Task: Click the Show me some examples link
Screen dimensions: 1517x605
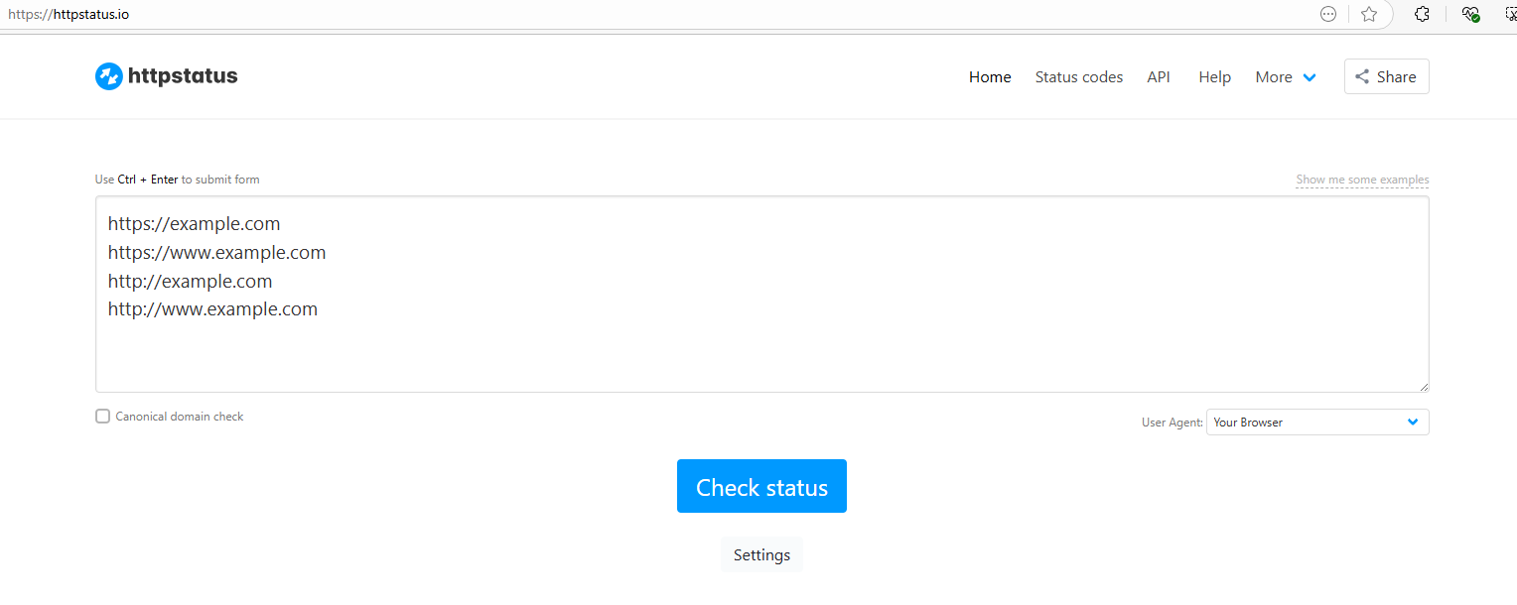Action: click(1362, 180)
